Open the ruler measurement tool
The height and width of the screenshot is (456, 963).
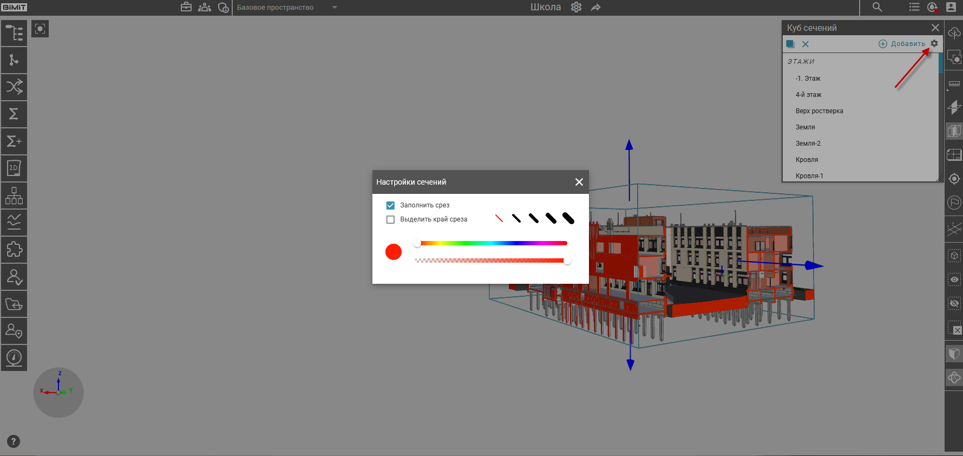tap(954, 84)
